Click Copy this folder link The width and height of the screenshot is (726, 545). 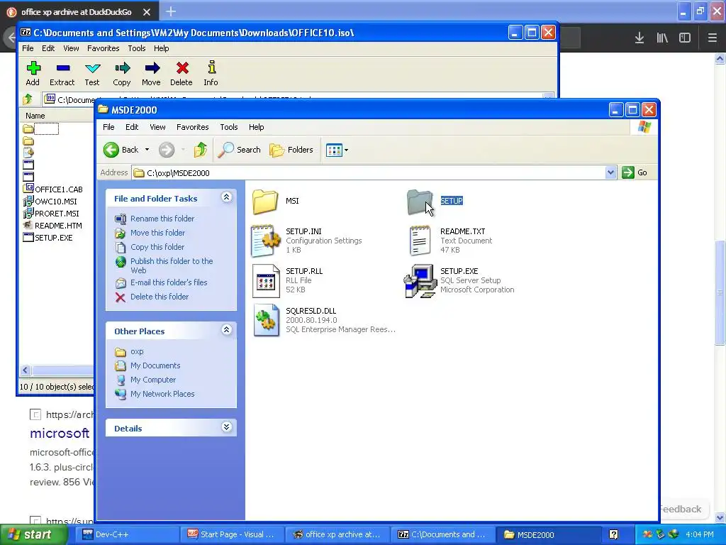157,247
